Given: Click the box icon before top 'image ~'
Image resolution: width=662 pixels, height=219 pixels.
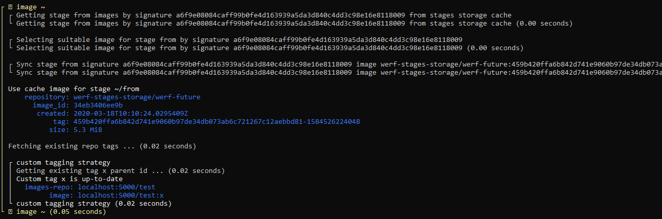Looking at the screenshot, I should (10, 7).
